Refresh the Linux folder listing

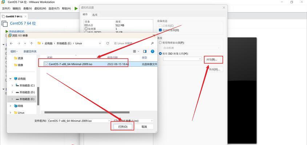click(108, 43)
